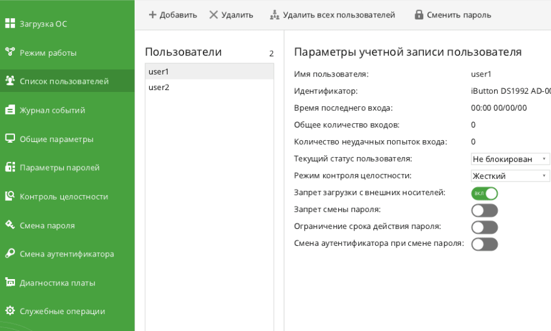Image resolution: width=551 pixels, height=331 pixels.
Task: Click the Смена аутентификатора key icon
Action: pyautogui.click(x=10, y=254)
